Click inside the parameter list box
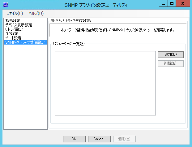Screen dimensions: 192x147 point(105,83)
